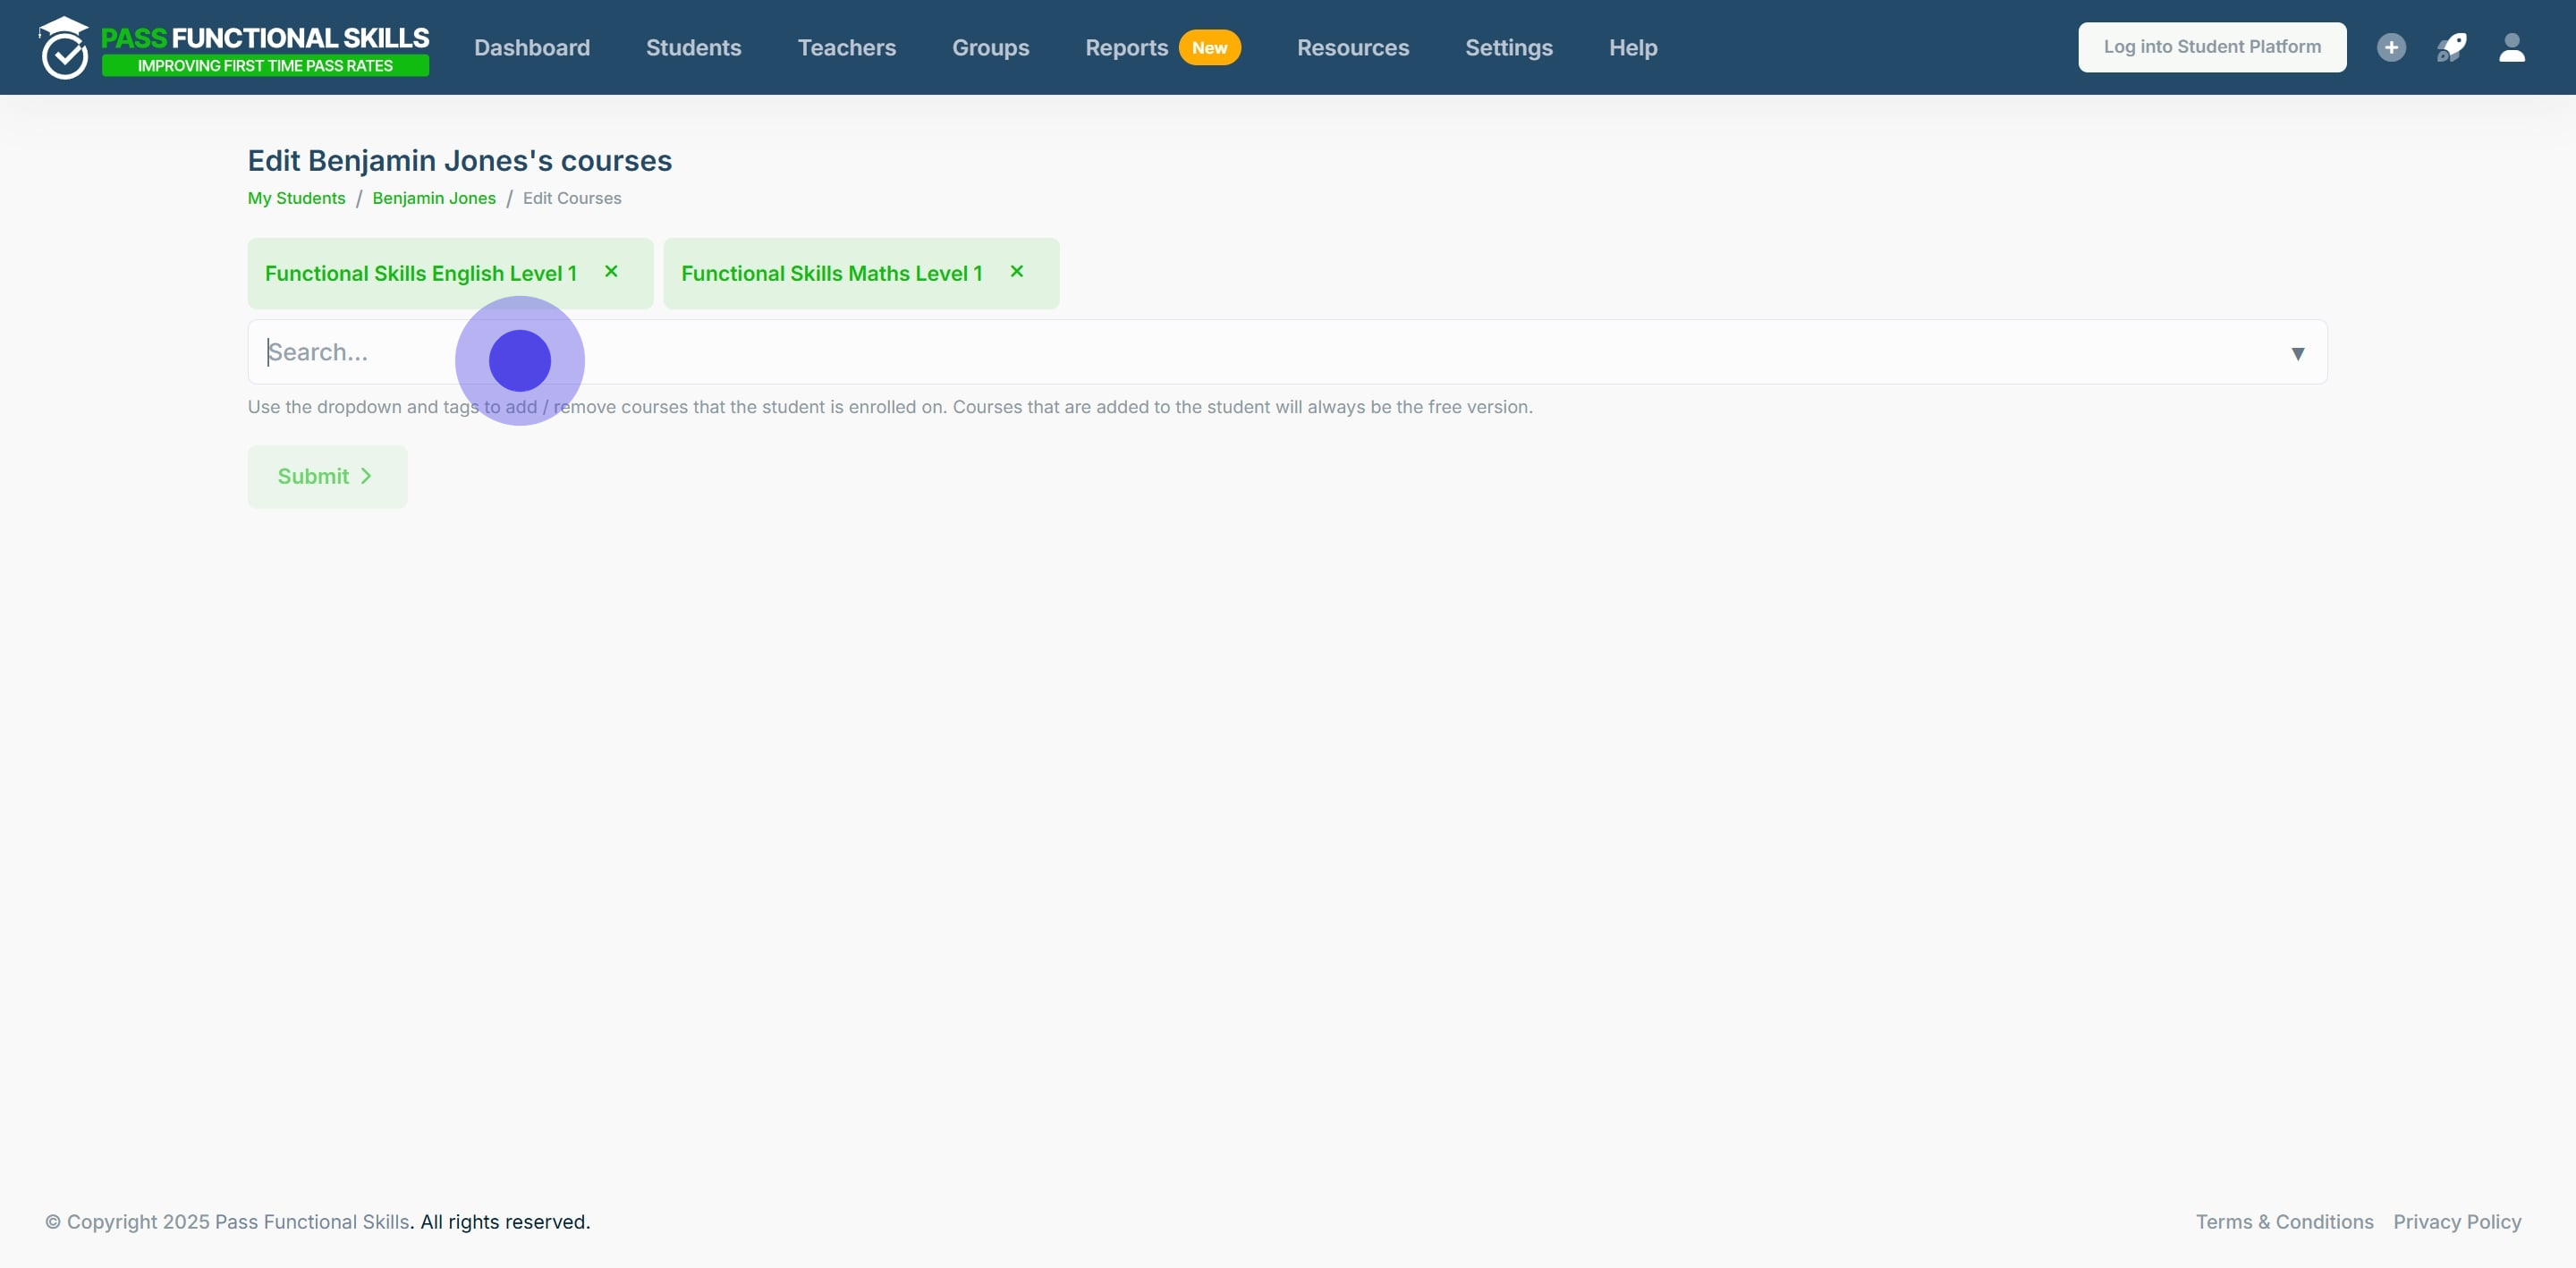Click the Pass Functional Skills footer link
Image resolution: width=2576 pixels, height=1268 pixels.
(x=312, y=1222)
